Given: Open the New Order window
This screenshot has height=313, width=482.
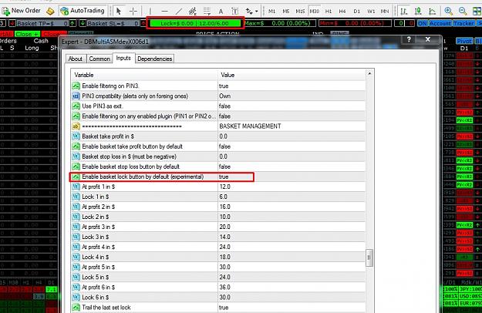Looking at the screenshot, I should coord(21,11).
